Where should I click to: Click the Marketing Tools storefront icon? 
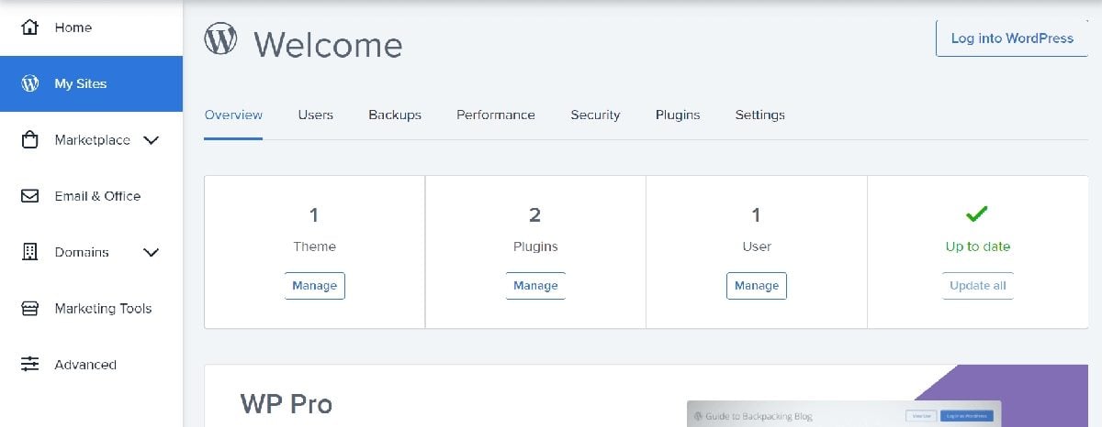click(x=30, y=309)
